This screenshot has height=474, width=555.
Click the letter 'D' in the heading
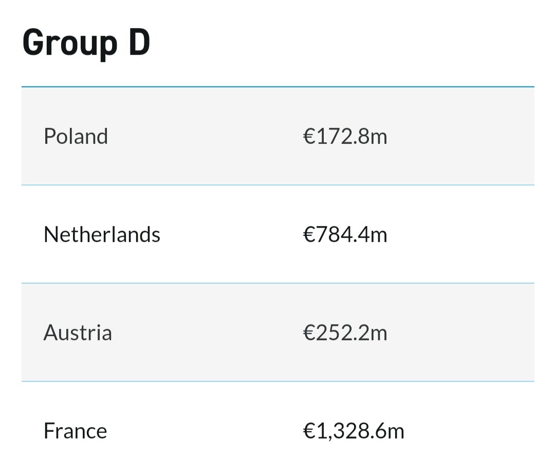tap(139, 42)
